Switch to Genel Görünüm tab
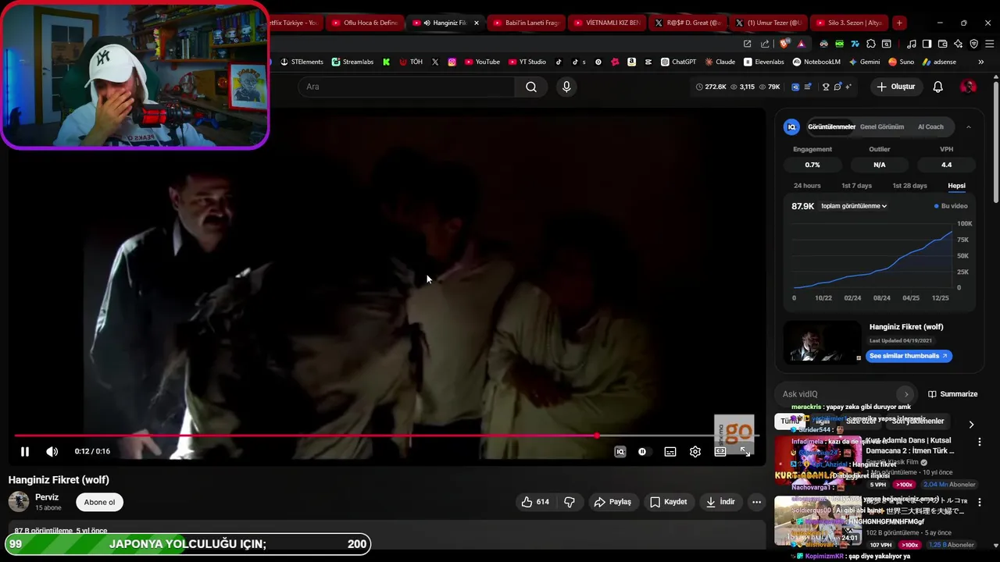 pyautogui.click(x=882, y=126)
